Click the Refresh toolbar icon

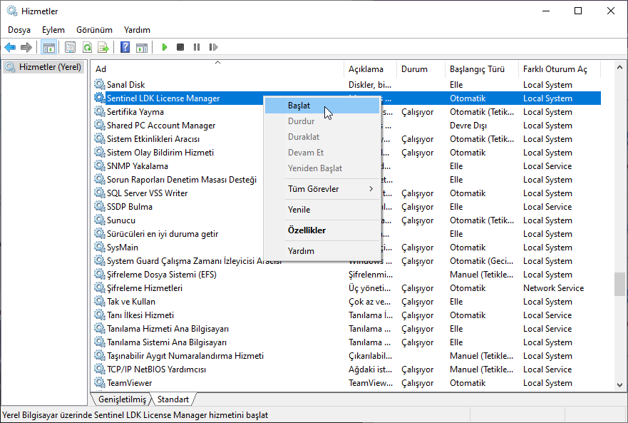click(87, 47)
